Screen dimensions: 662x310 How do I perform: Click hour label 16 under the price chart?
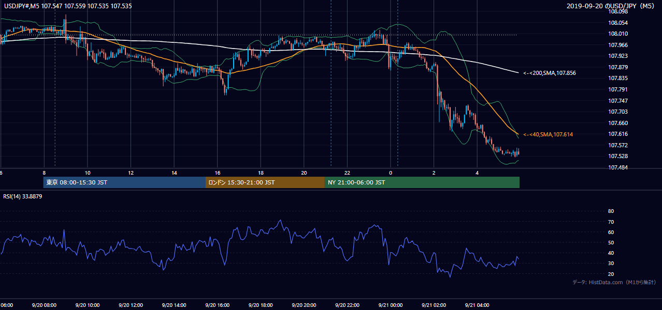click(x=218, y=173)
